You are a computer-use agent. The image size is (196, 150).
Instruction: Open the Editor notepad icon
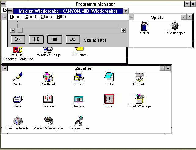pos(109,77)
